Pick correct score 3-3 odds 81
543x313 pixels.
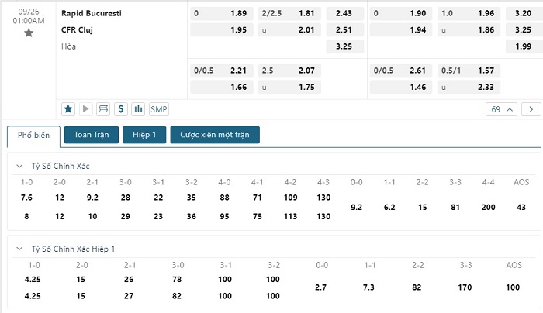(x=455, y=207)
